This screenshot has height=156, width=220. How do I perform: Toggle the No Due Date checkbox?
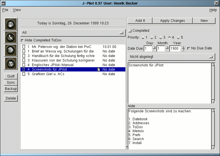189,49
